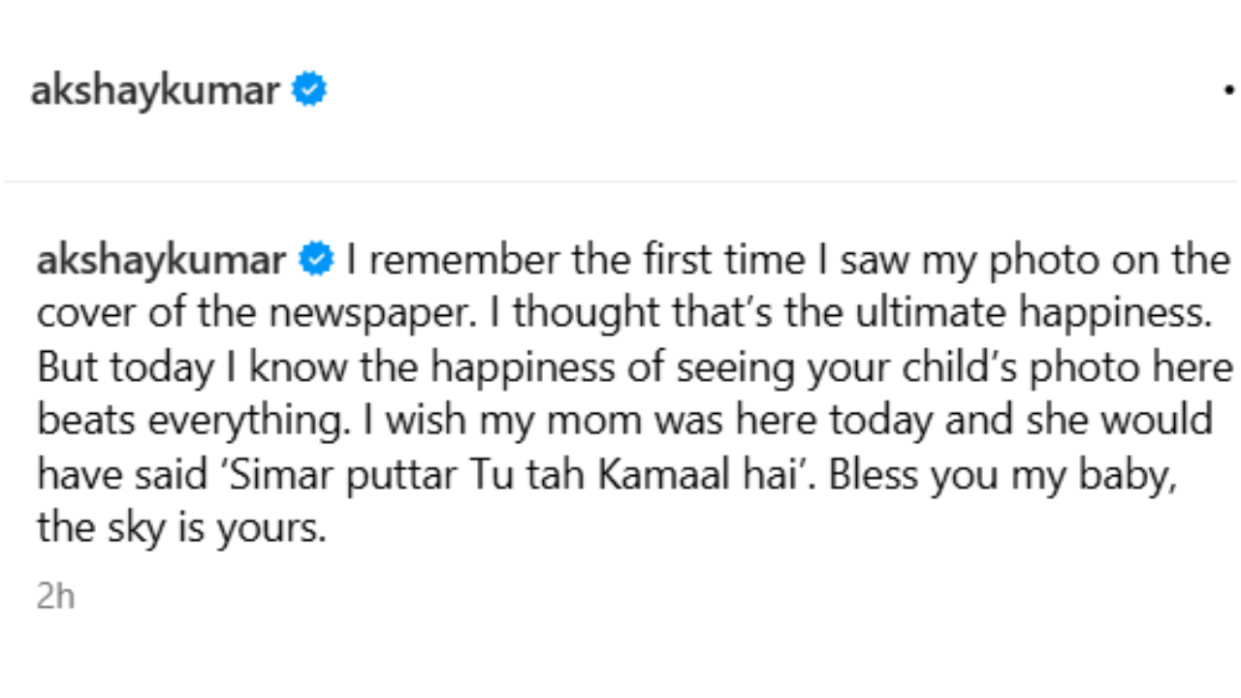Click the akshaykumar username in the caption
This screenshot has width=1241, height=698.
pos(161,262)
